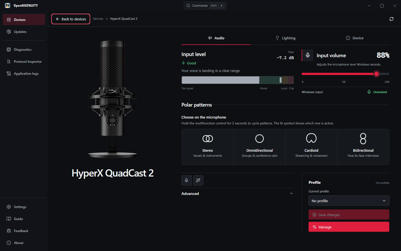The height and width of the screenshot is (251, 401).
Task: Switch to the Audio tab
Action: coord(216,38)
